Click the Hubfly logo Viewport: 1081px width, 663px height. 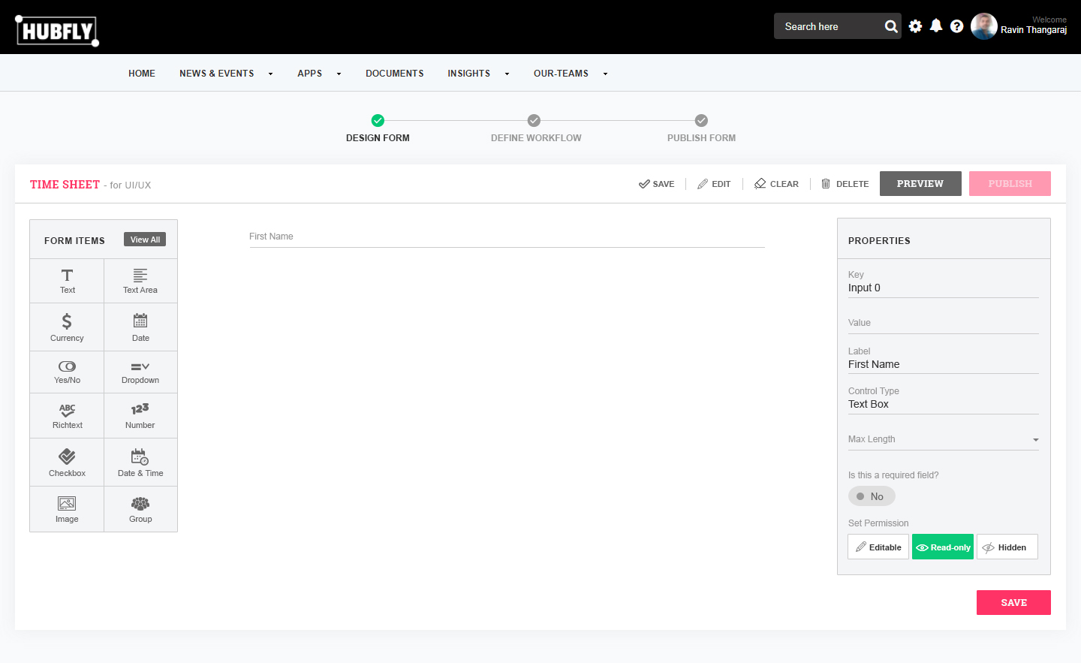coord(57,31)
